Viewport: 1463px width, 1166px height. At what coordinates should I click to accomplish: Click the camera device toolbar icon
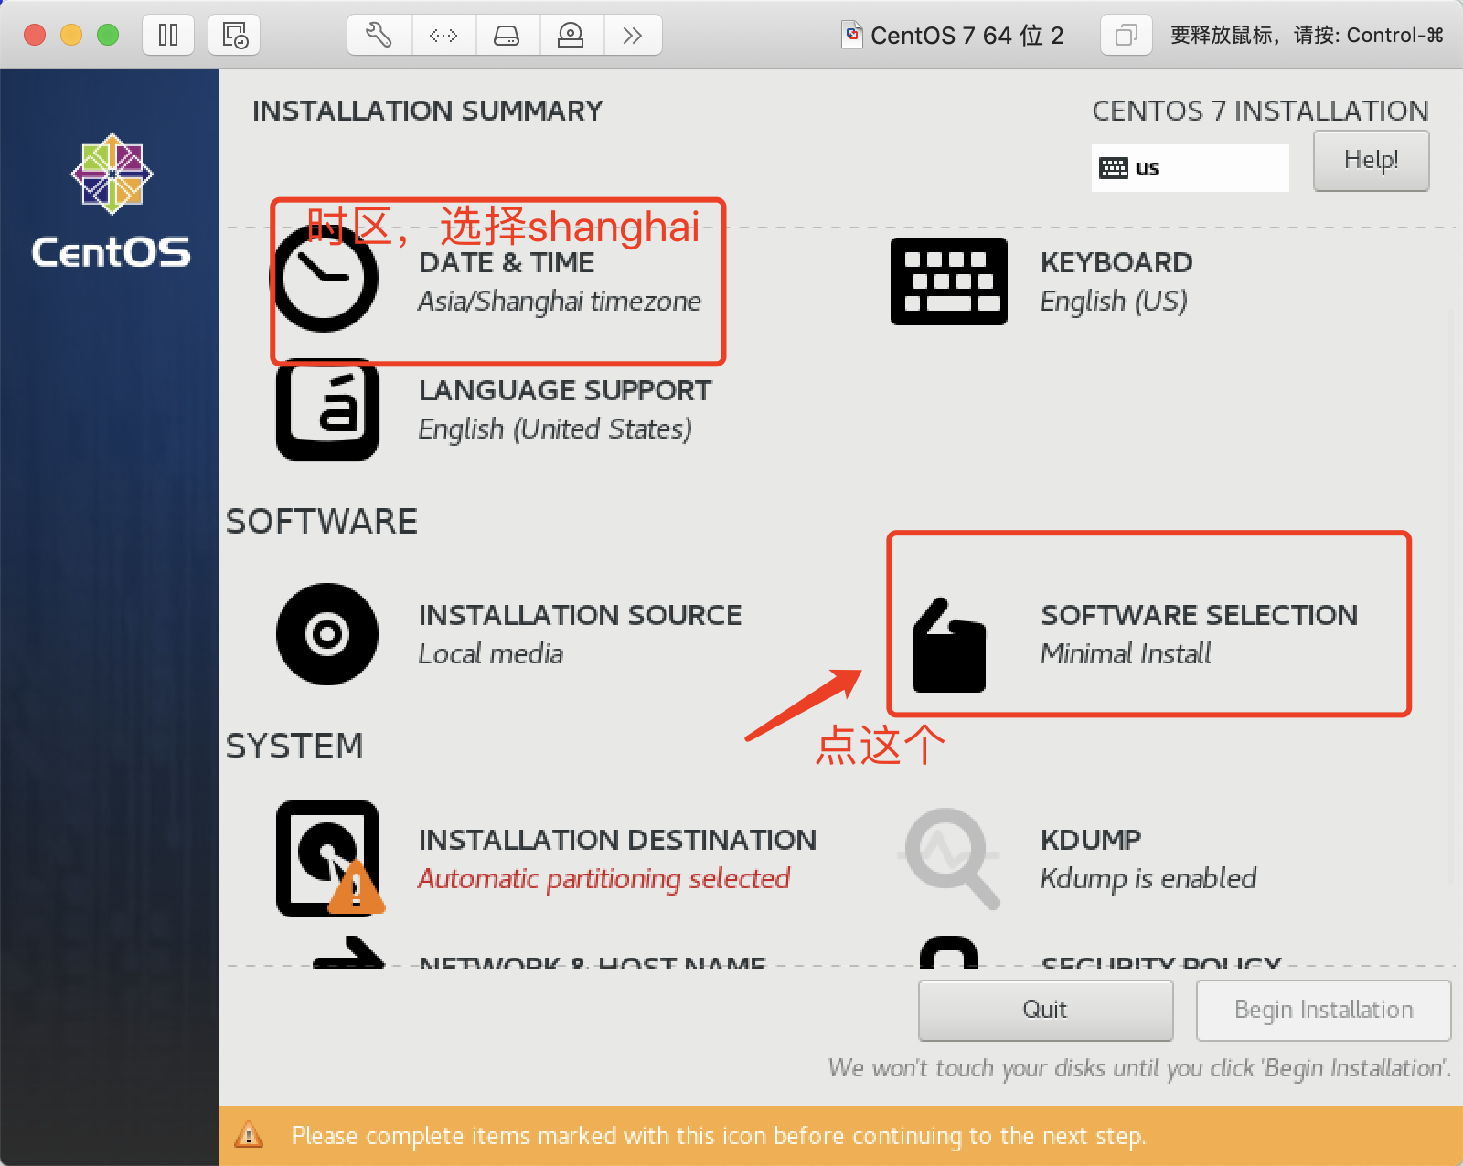571,36
